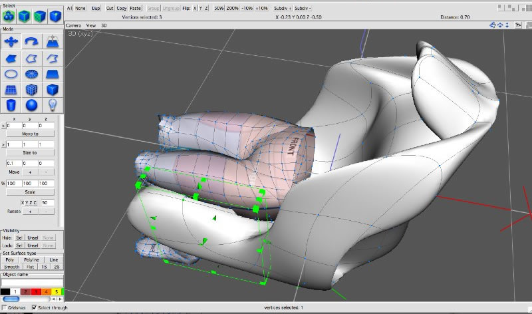Pick the black color swatch
The width and height of the screenshot is (532, 314).
[x=5, y=291]
